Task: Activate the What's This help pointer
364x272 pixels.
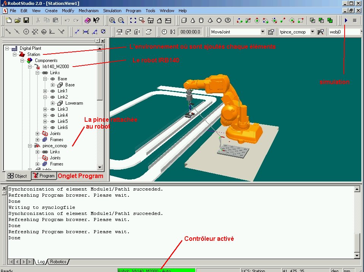Action: pyautogui.click(x=97, y=20)
